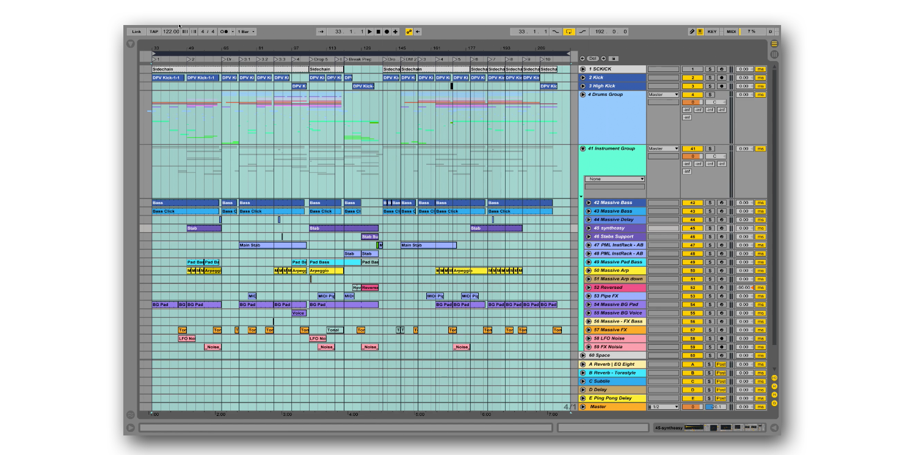Screen dimensions: 916x455
Task: Click the tempo field 122.00
Action: [171, 32]
